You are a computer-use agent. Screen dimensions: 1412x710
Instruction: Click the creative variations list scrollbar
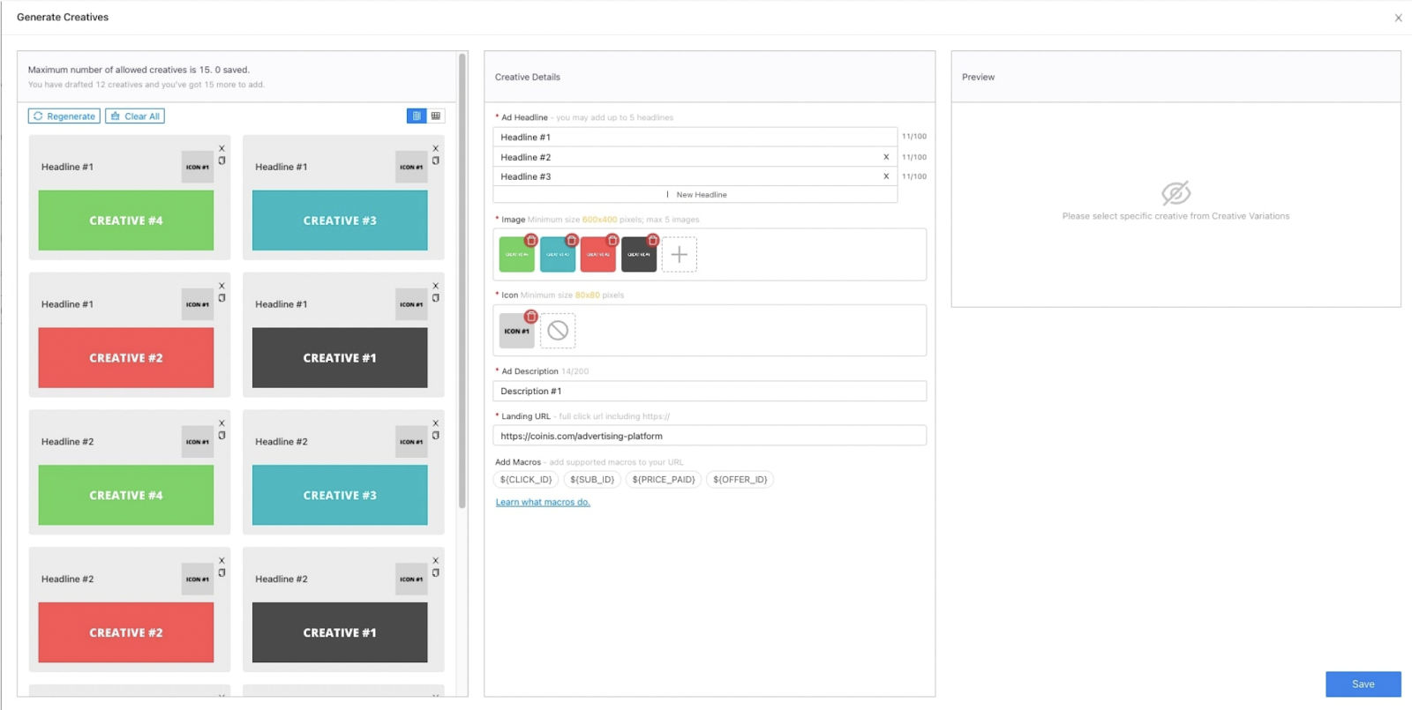pos(462,280)
